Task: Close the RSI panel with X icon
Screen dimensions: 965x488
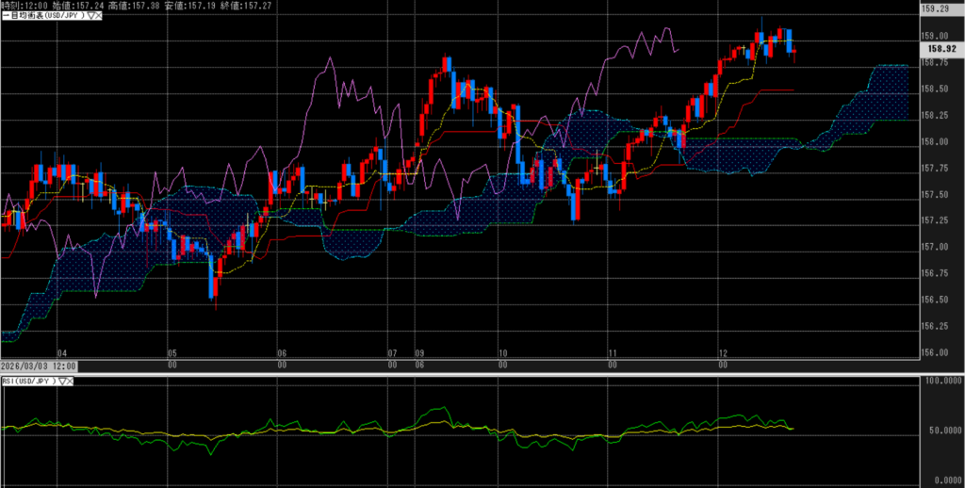Action: pyautogui.click(x=71, y=381)
